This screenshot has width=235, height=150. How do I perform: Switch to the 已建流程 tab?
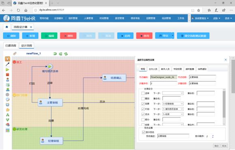point(11,45)
